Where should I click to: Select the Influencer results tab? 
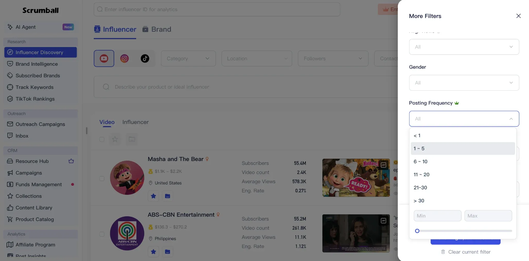tap(135, 122)
